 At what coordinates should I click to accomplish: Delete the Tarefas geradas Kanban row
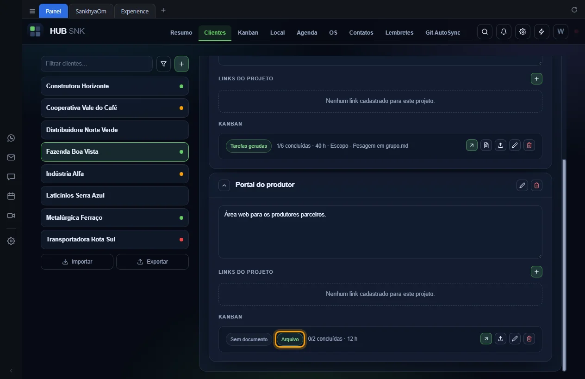(529, 145)
